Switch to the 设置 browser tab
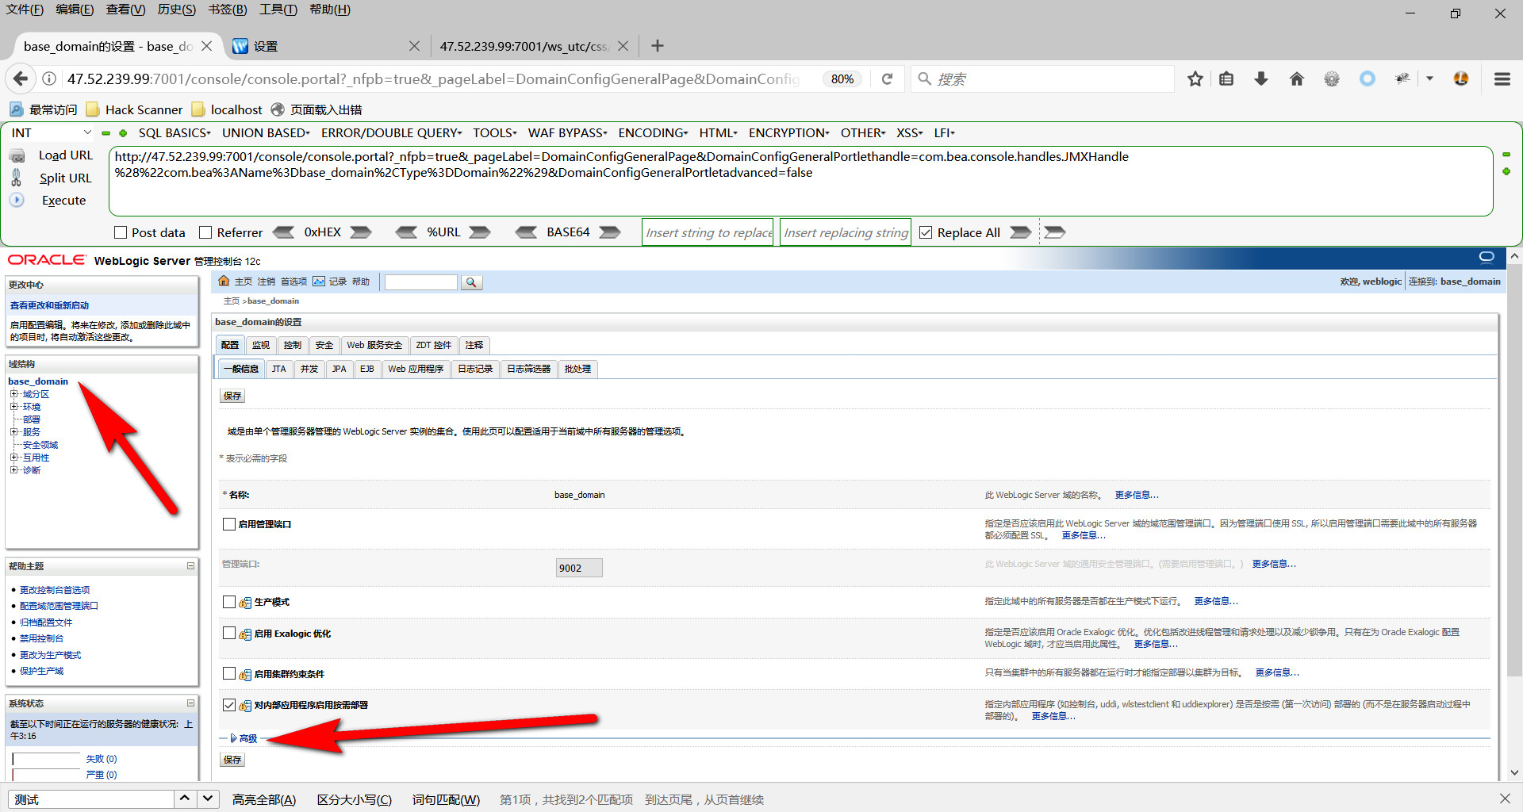 pyautogui.click(x=325, y=46)
